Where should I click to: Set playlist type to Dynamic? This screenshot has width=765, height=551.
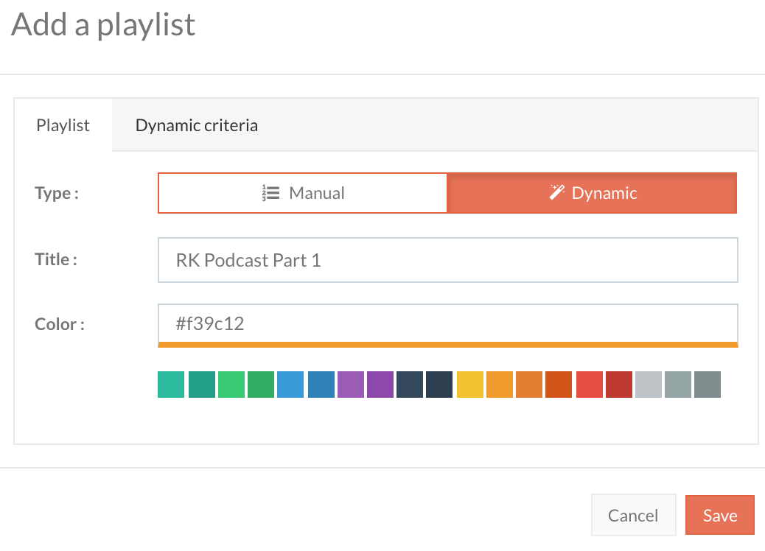[x=592, y=193]
